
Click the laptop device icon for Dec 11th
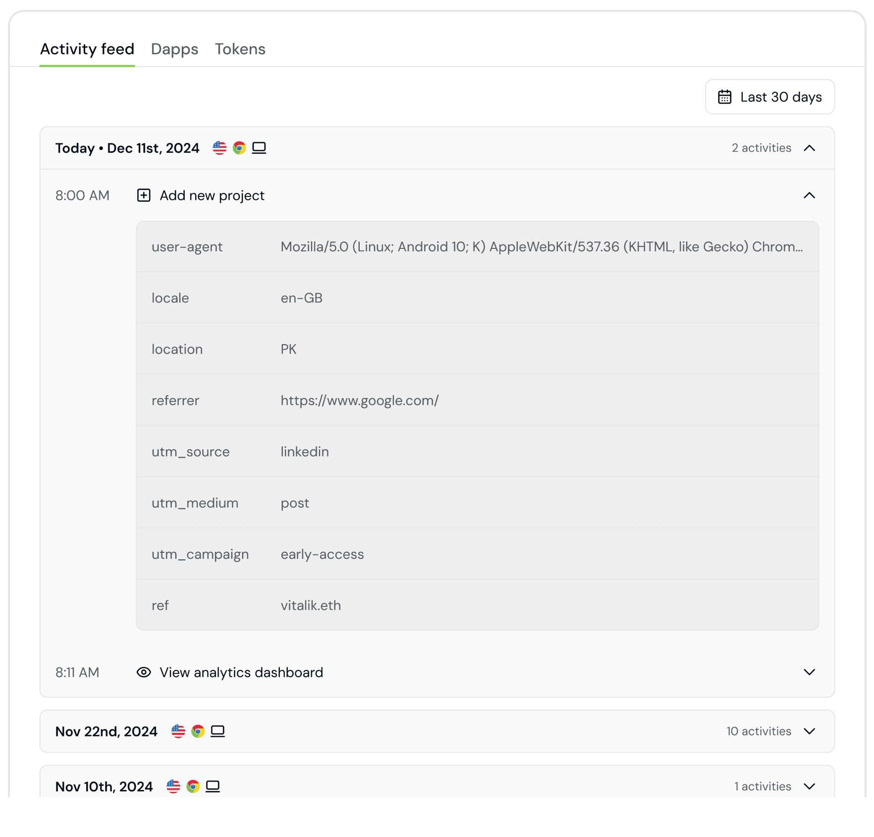pyautogui.click(x=259, y=148)
